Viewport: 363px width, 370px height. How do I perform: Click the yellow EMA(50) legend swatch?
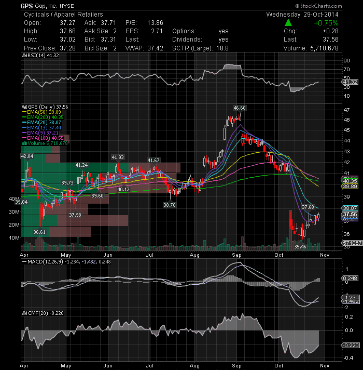click(24, 112)
